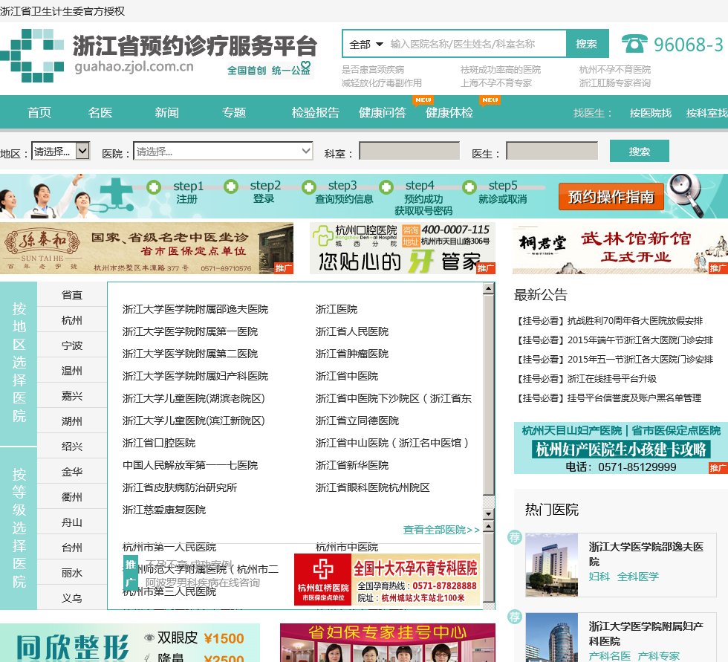Image resolution: width=728 pixels, height=662 pixels.
Task: Click 妇科 link under 邵逸夫医院
Action: pyautogui.click(x=599, y=577)
